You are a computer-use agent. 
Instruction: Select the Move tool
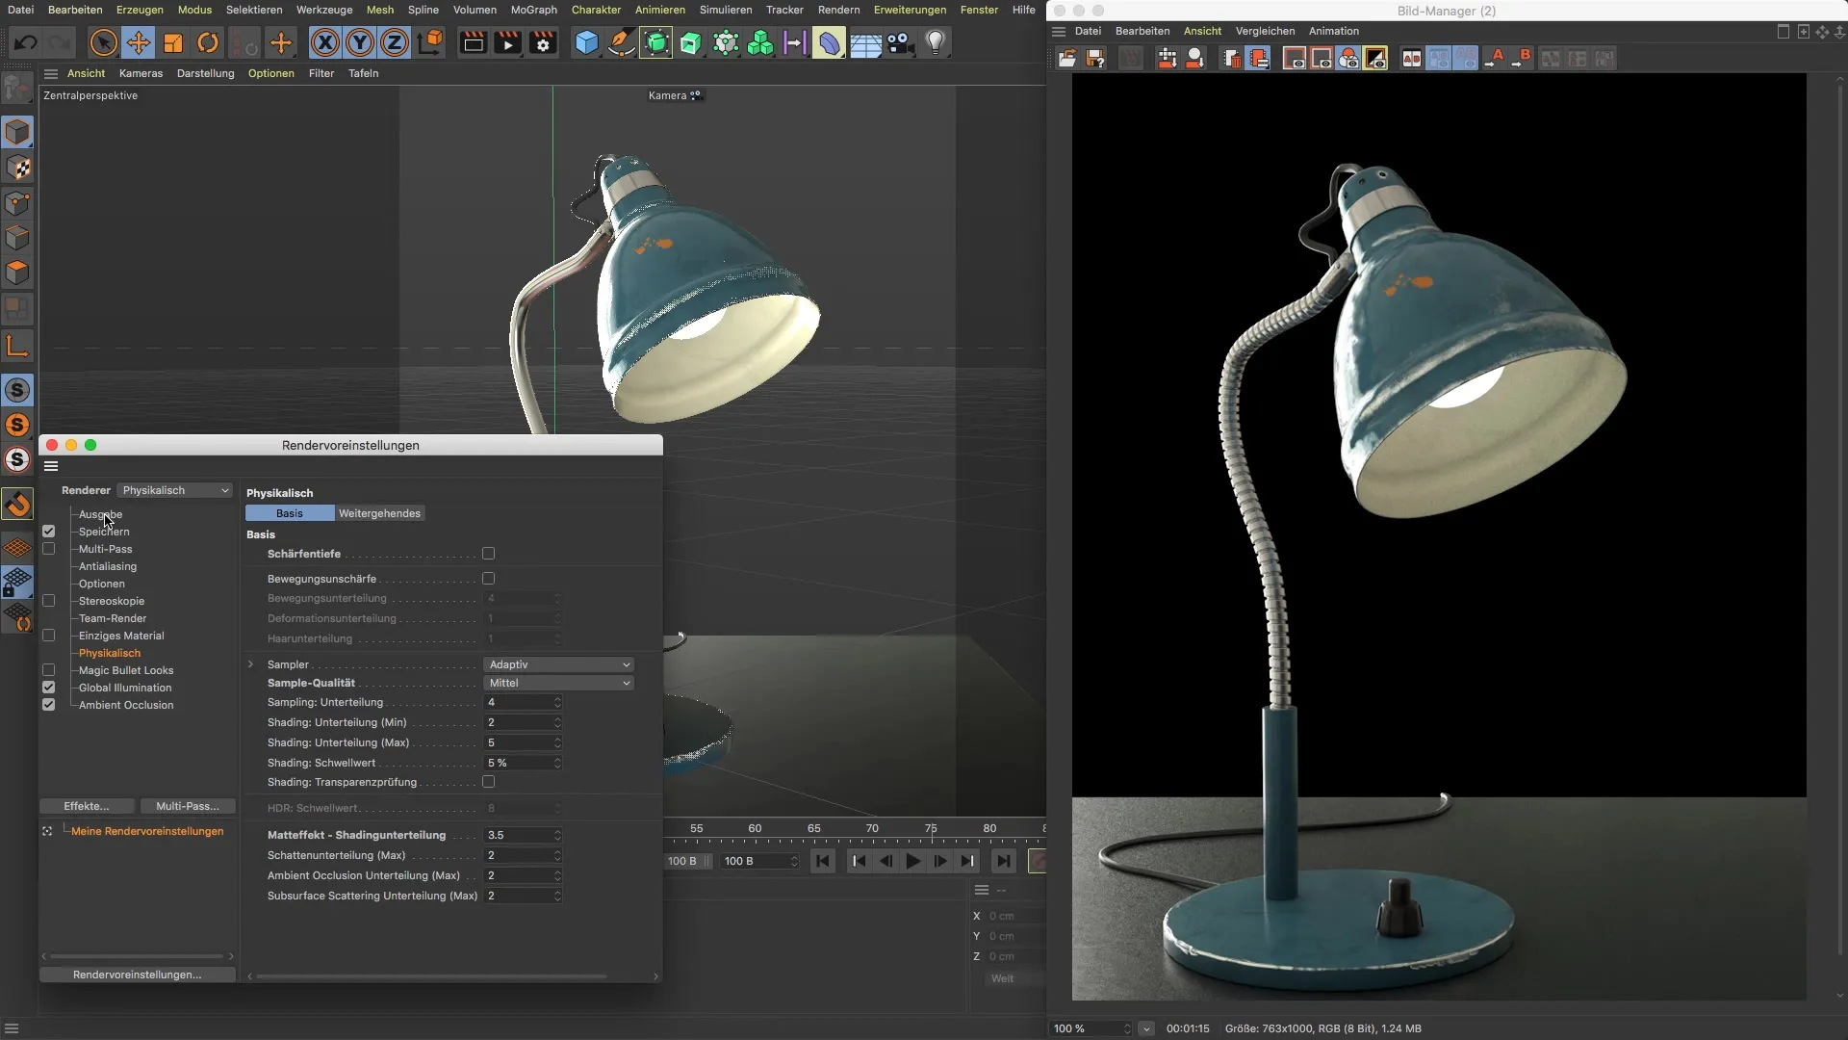pyautogui.click(x=139, y=43)
